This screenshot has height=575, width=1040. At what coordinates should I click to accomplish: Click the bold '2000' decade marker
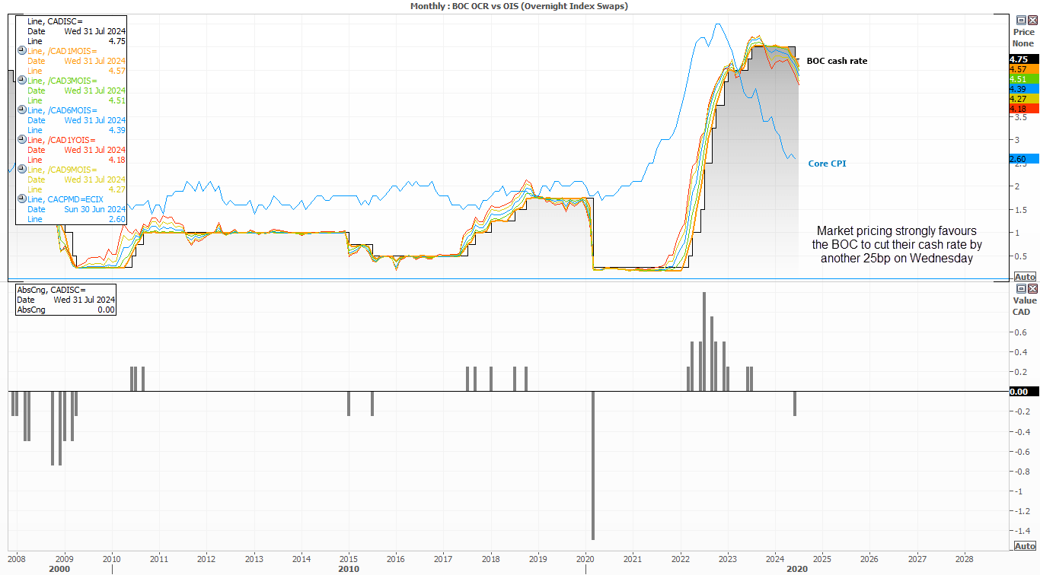coord(59,569)
